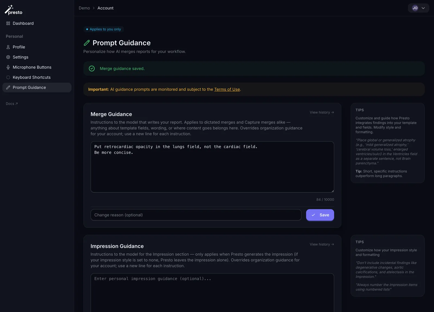This screenshot has height=312, width=434.
Task: Click the numbered lists tip quote
Action: pos(387,287)
